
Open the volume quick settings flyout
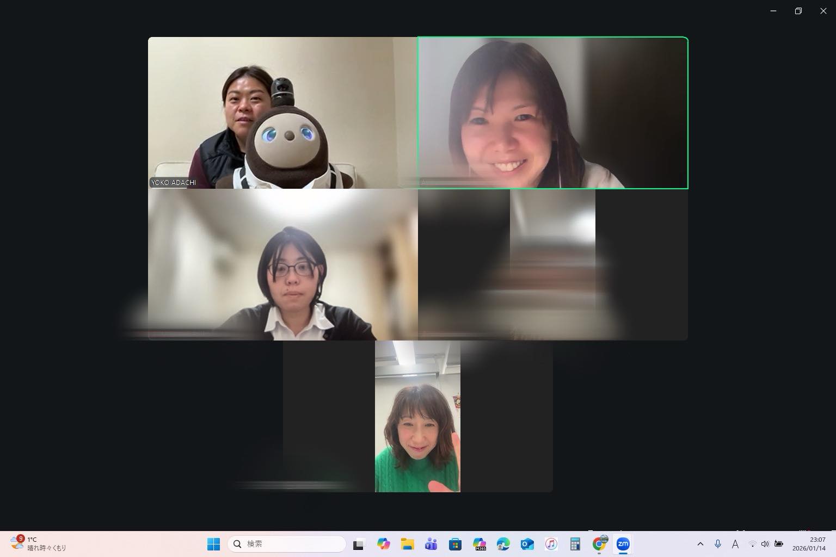(765, 544)
